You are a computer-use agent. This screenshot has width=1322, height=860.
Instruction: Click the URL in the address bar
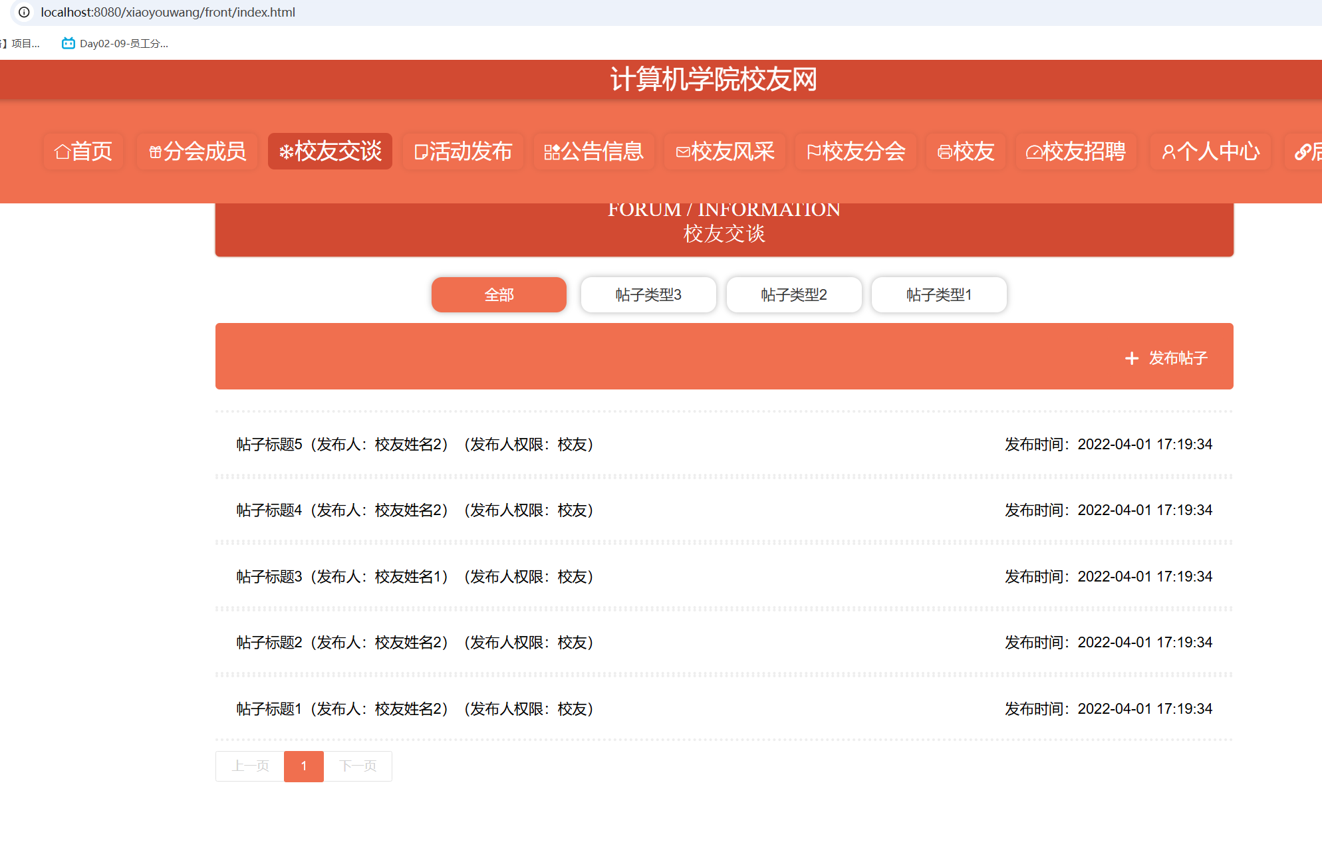click(x=168, y=12)
